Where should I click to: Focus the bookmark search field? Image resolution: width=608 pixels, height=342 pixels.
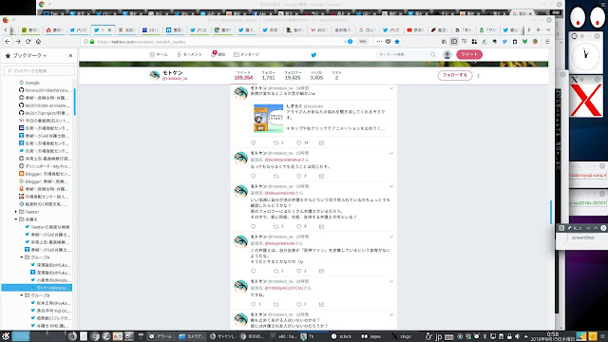[39, 71]
